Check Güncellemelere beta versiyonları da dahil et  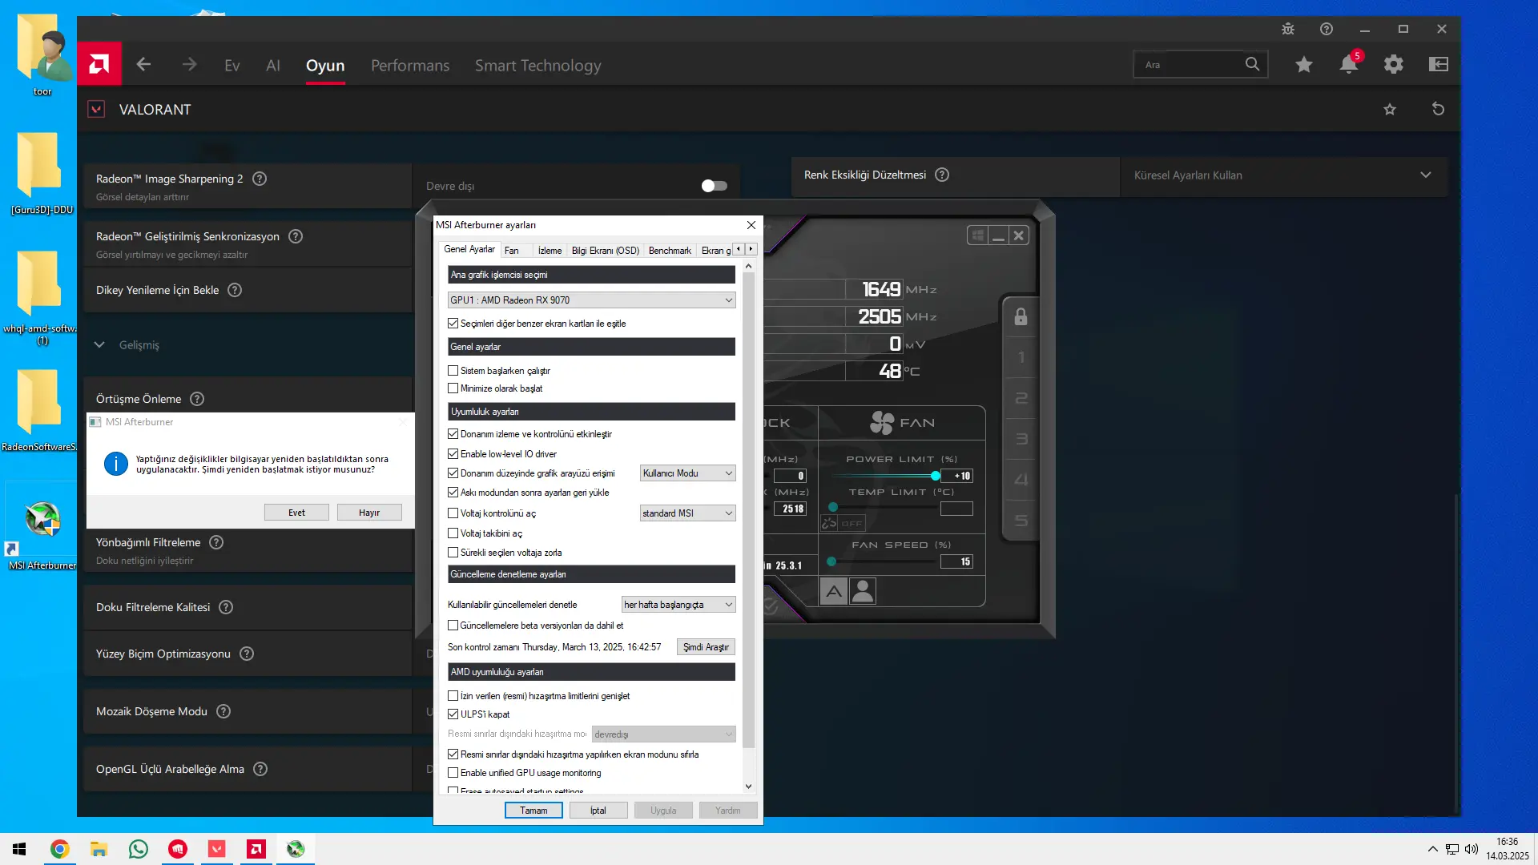(453, 626)
